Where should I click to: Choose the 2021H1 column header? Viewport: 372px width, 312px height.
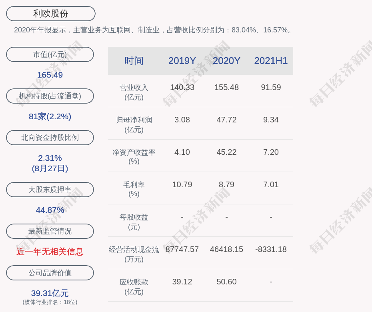tap(271, 61)
